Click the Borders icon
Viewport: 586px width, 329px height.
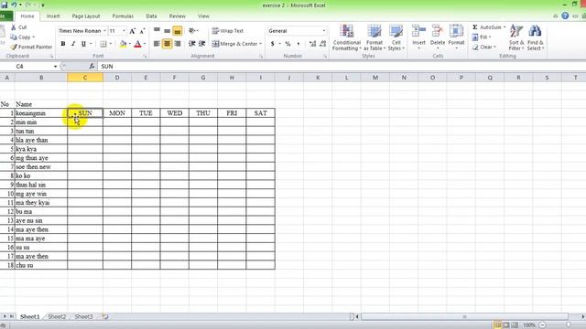(x=103, y=44)
